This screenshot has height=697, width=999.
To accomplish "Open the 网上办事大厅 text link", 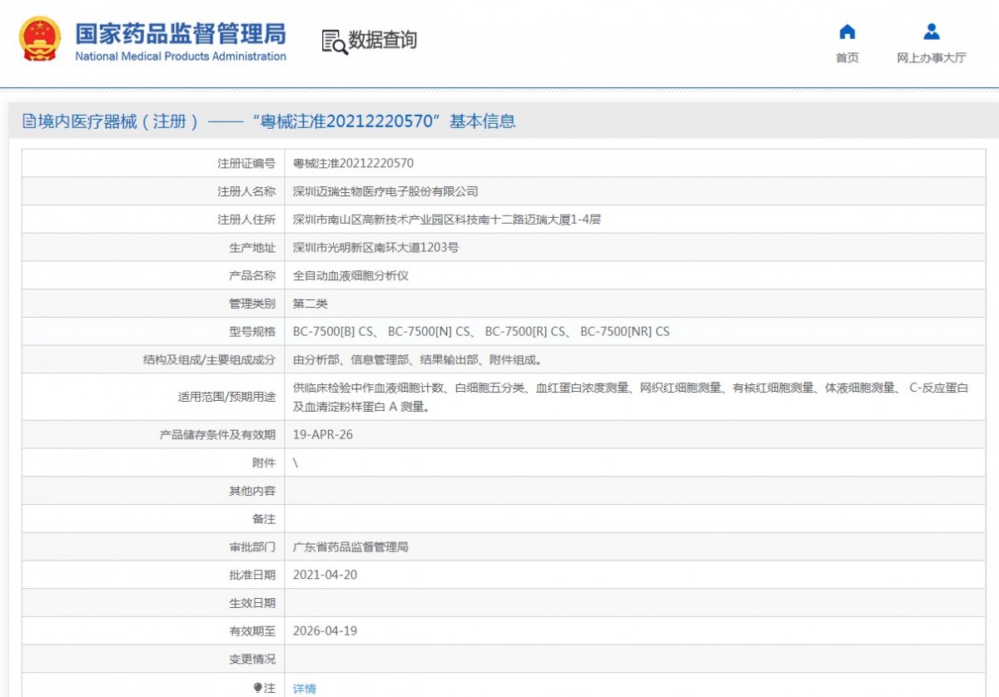I will [x=932, y=58].
